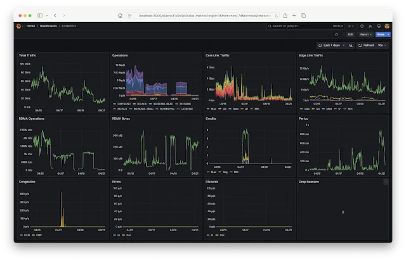Open the 10s refresh interval dropdown
Image resolution: width=406 pixels, height=261 pixels.
coord(382,45)
